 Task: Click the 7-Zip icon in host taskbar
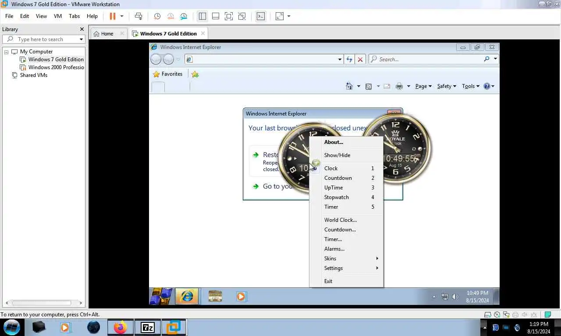click(x=148, y=327)
